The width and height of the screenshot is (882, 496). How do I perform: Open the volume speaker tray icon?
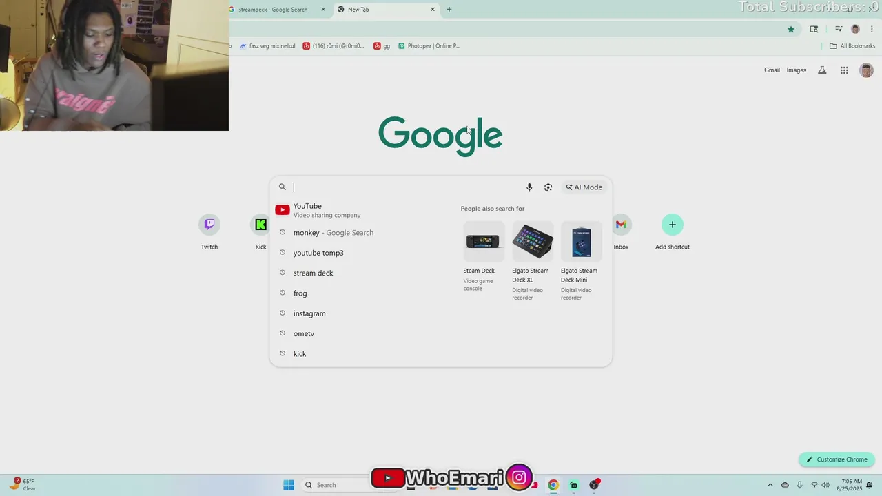click(825, 485)
